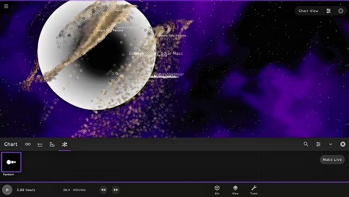Screen dimensions: 349x197
Task: Collapse the Chart panel with chevron
Action: pos(330,144)
